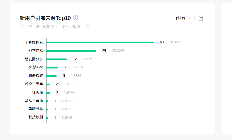Click the 新用户引流来源Top10 title
232x140 pixels.
pos(45,18)
